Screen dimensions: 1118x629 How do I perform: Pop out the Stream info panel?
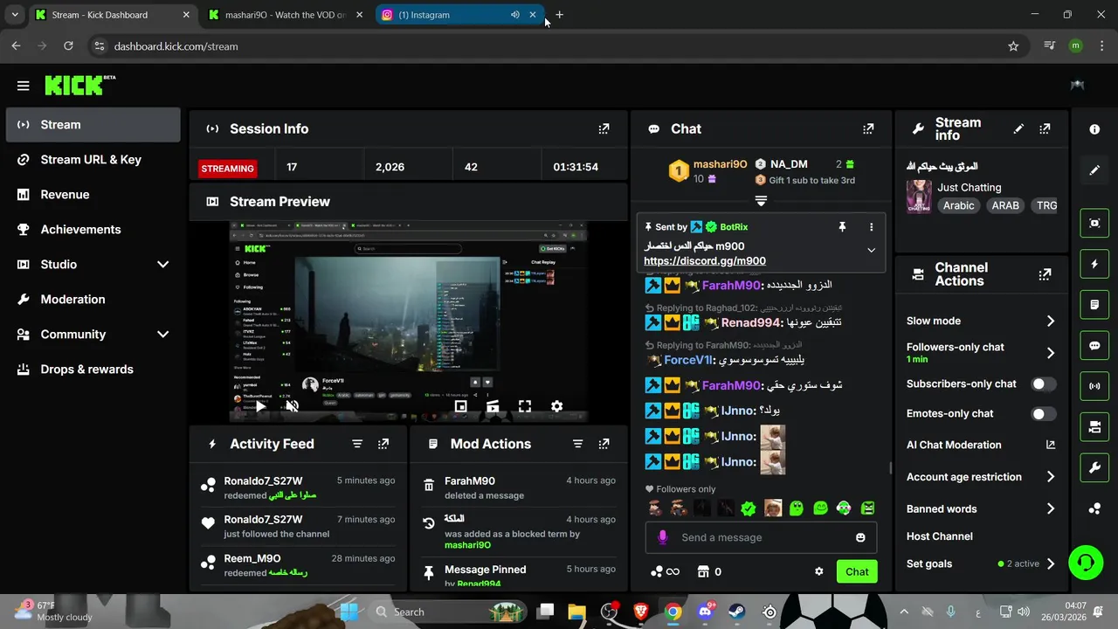[1045, 128]
